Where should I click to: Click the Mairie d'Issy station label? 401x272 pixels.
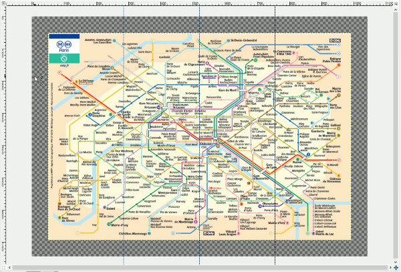[x=120, y=225]
